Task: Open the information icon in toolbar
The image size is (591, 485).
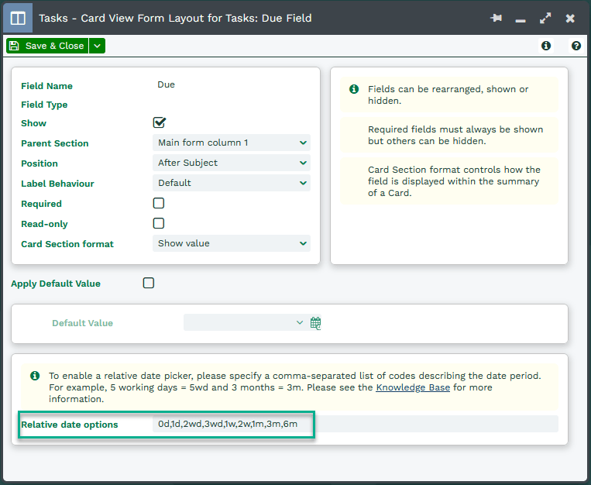Action: tap(546, 46)
